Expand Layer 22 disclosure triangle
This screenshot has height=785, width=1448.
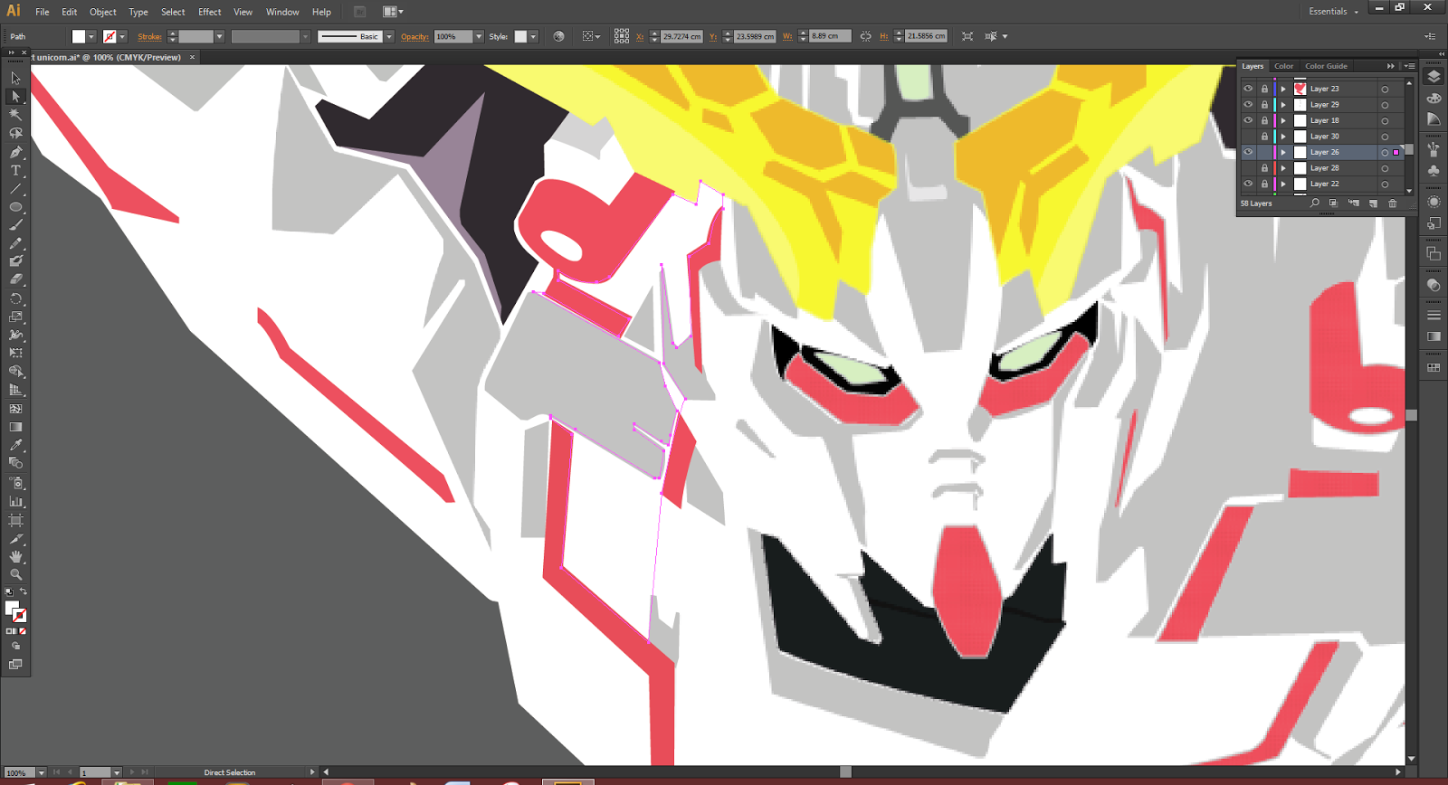coord(1283,184)
